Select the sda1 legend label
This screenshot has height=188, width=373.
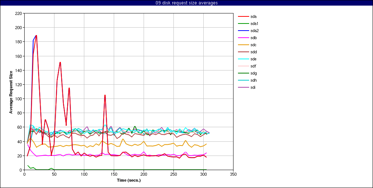coord(254,23)
